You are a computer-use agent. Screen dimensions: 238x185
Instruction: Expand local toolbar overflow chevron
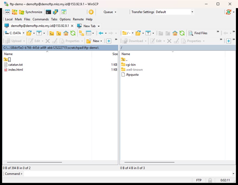[x=116, y=39]
